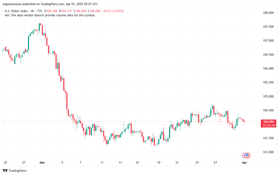Click the red 104.094 current price label
This screenshot has width=280, height=175.
268,121
